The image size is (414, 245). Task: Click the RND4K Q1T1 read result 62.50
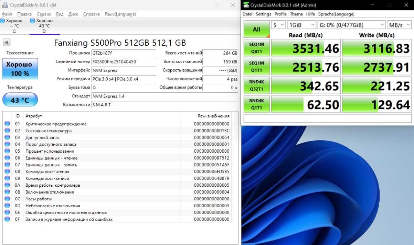(x=306, y=104)
